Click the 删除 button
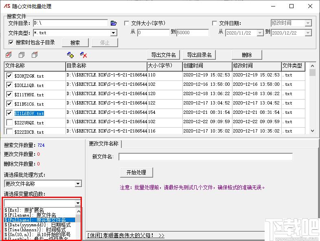 point(247,55)
